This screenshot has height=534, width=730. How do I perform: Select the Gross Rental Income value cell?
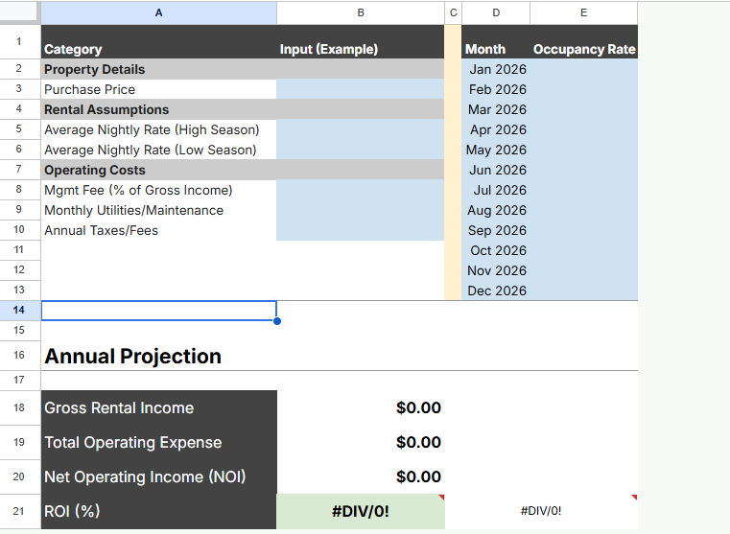pos(360,408)
